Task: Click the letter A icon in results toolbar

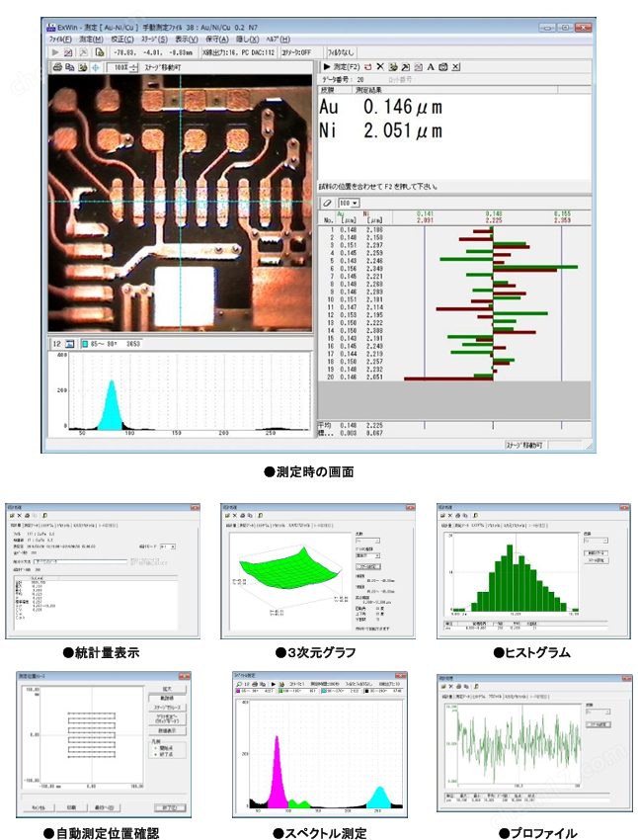Action: 431,67
